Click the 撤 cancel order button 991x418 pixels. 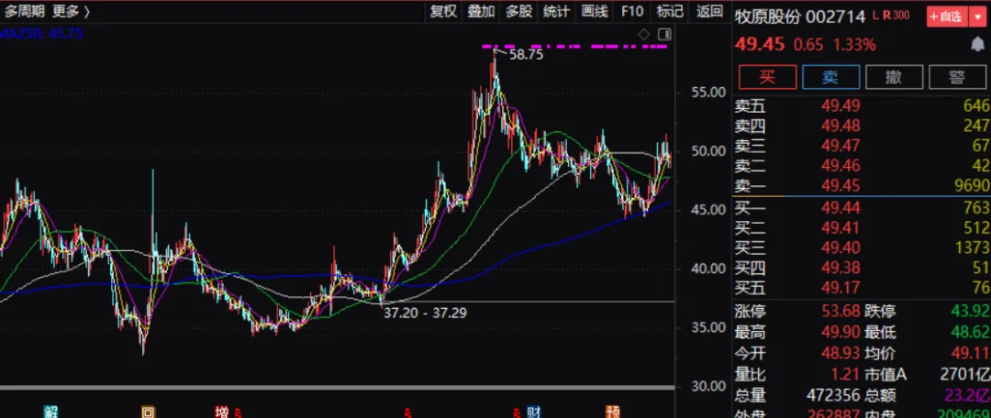(894, 78)
